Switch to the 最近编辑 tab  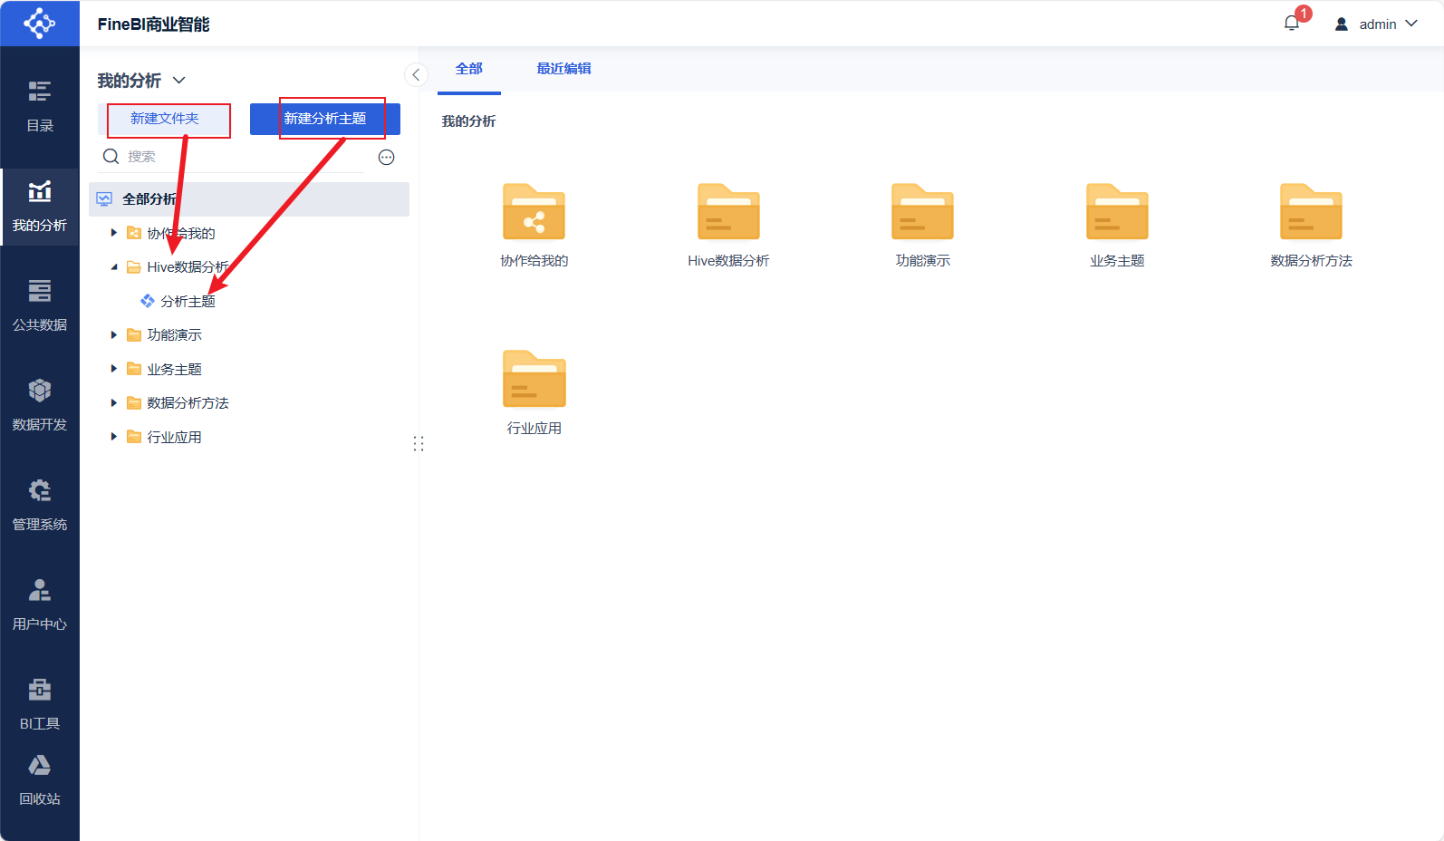(x=563, y=69)
